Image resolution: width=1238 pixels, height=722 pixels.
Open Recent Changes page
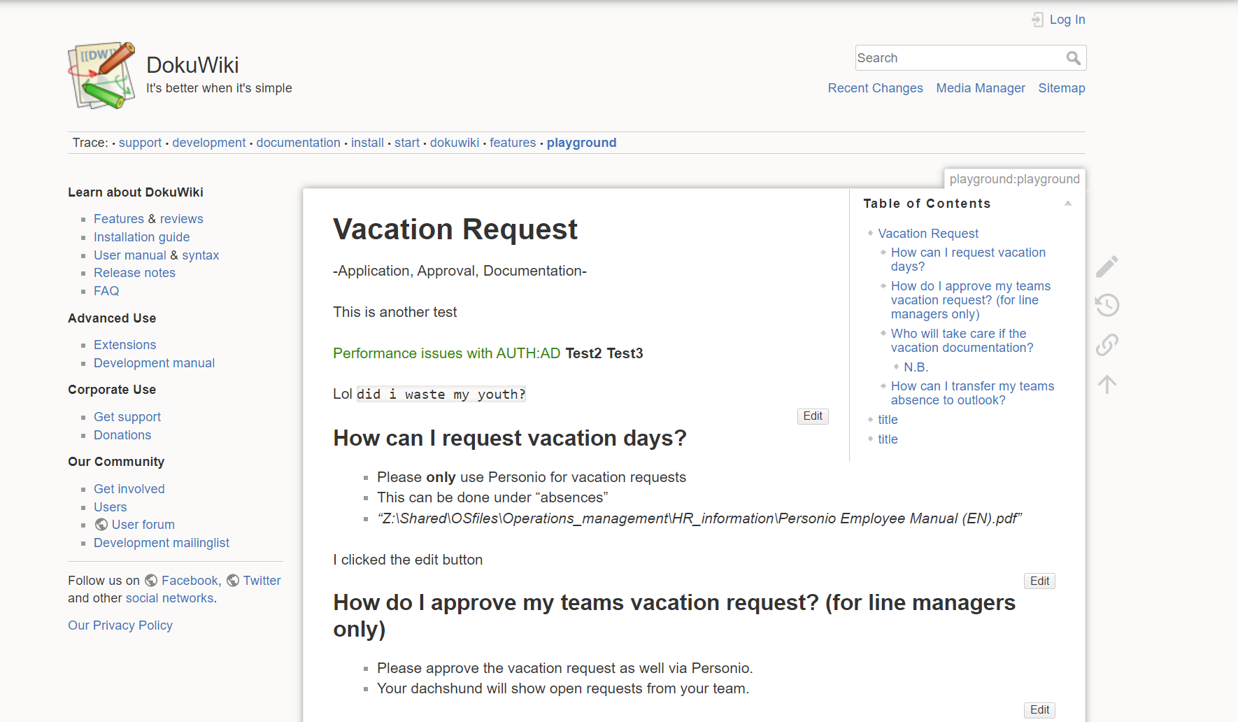pyautogui.click(x=875, y=88)
